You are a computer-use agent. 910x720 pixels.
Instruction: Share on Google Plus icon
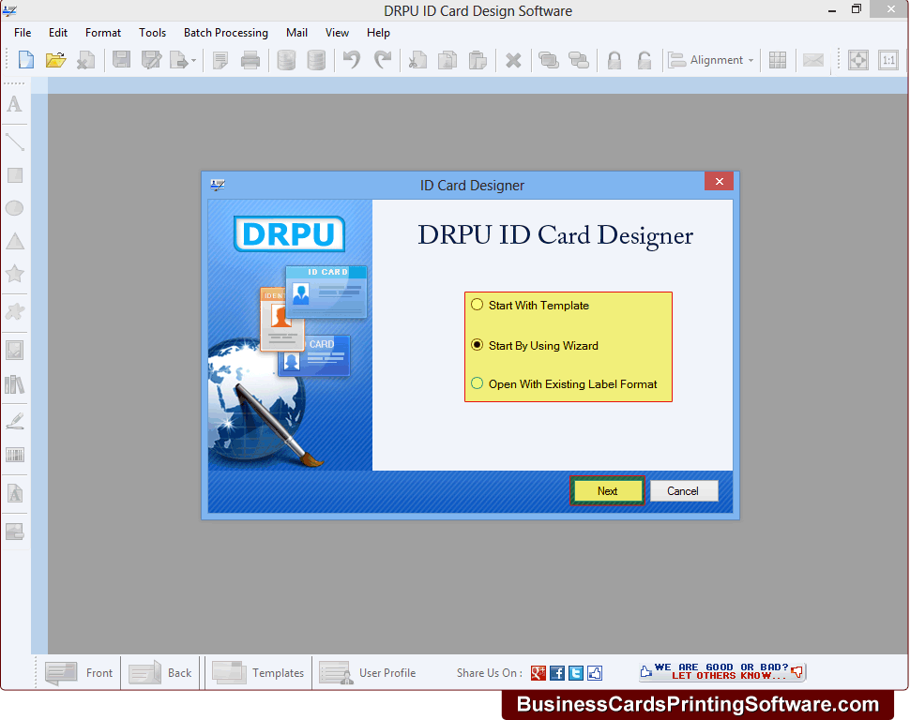click(x=538, y=672)
